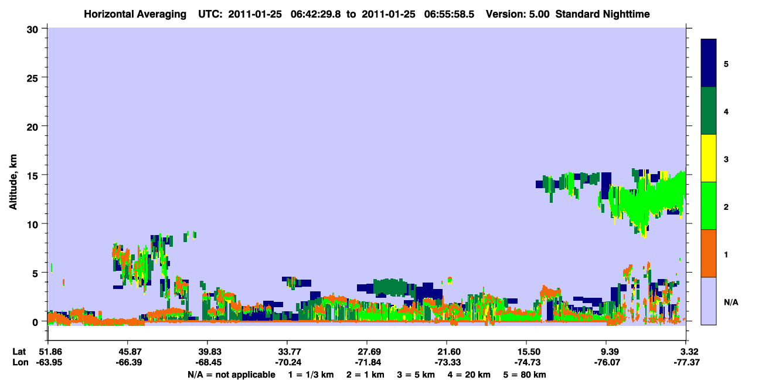Screen dimensions: 762x391
Task: Click the dark green colorbar segment labeled 4
Action: point(709,111)
